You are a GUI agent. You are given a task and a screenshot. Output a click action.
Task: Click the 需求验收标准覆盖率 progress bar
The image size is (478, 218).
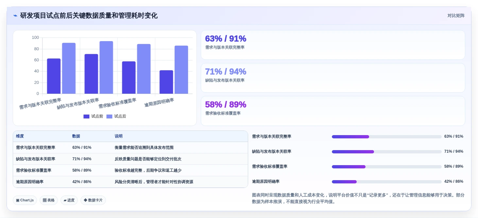(x=387, y=167)
